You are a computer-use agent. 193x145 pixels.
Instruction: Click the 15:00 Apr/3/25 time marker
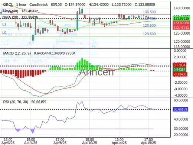(x=8, y=141)
